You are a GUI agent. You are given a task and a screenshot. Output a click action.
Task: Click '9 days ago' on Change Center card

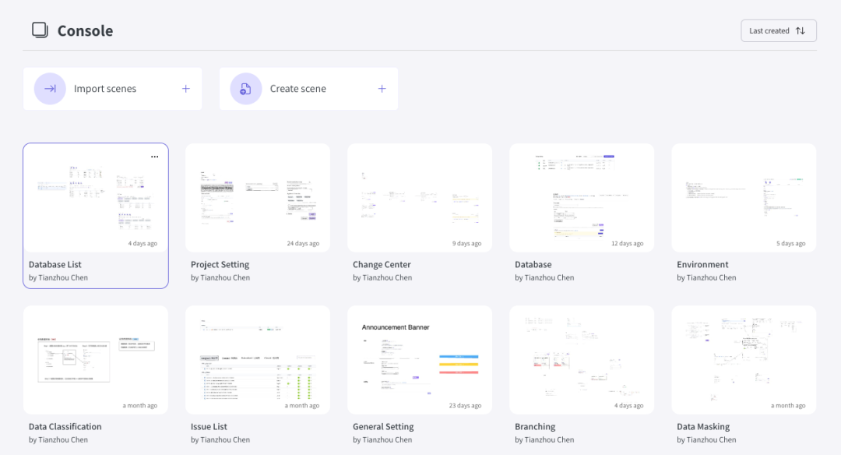(466, 243)
